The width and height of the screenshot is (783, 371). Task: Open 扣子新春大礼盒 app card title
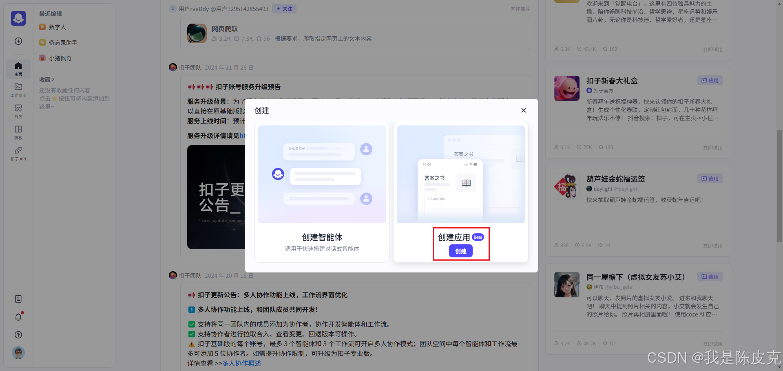tap(612, 81)
